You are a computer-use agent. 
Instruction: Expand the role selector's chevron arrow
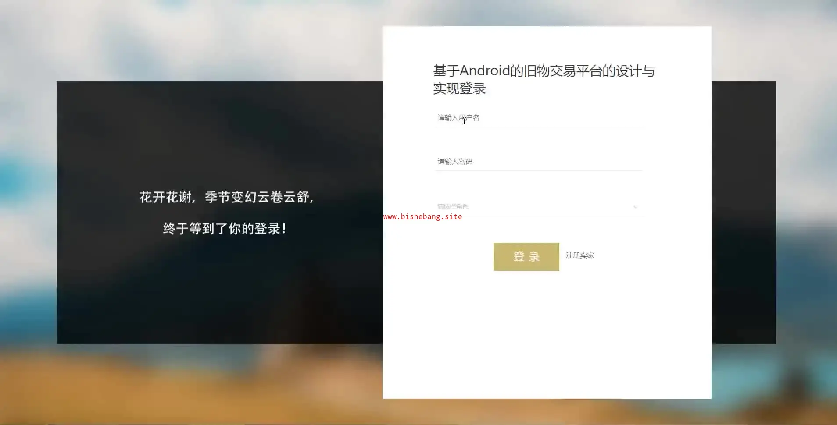(x=635, y=207)
